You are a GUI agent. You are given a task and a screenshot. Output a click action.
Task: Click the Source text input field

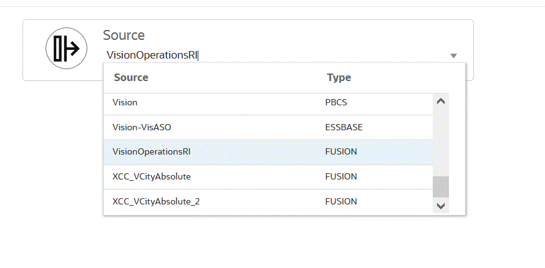[x=274, y=55]
